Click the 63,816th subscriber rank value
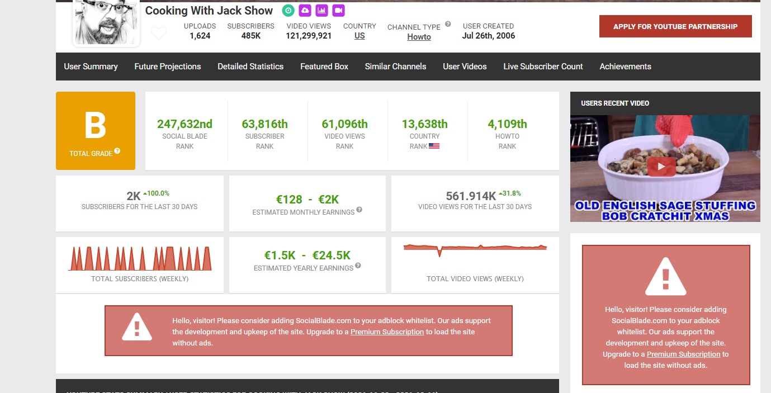 (x=264, y=124)
